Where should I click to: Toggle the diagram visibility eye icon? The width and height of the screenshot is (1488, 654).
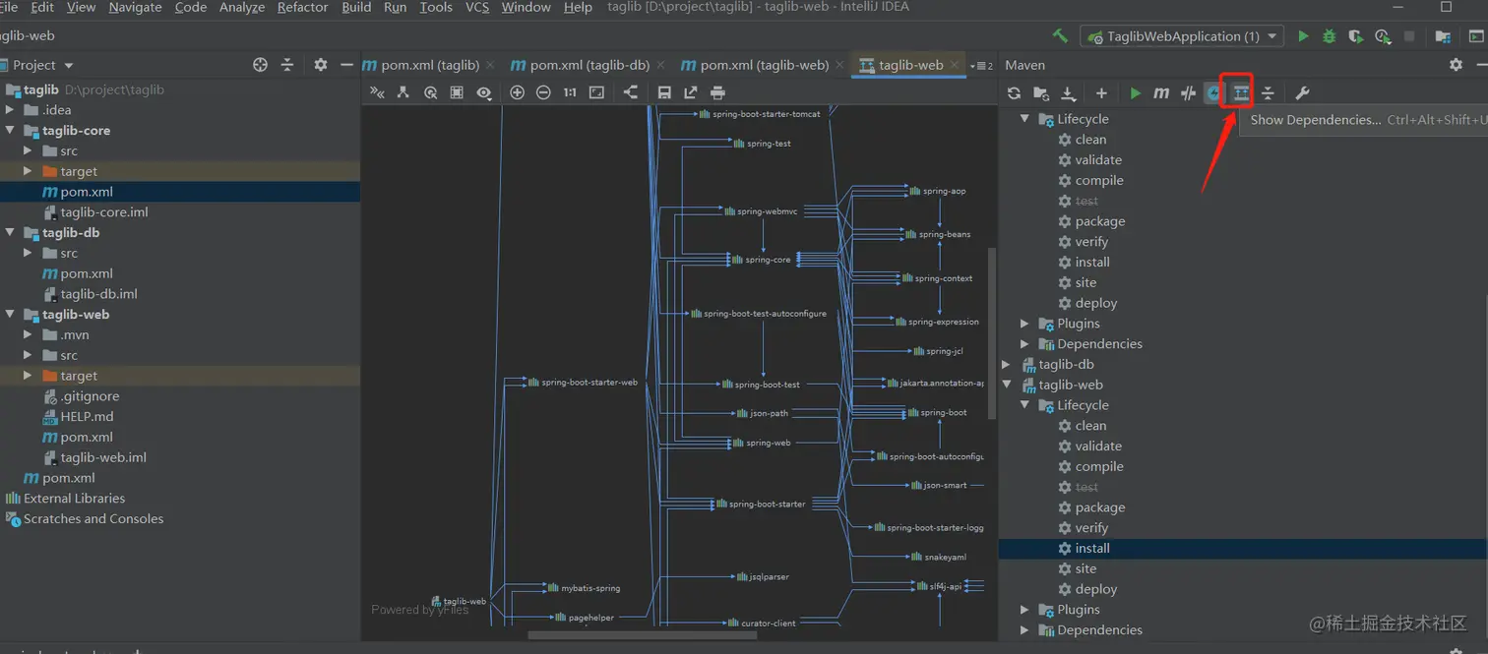[x=483, y=92]
